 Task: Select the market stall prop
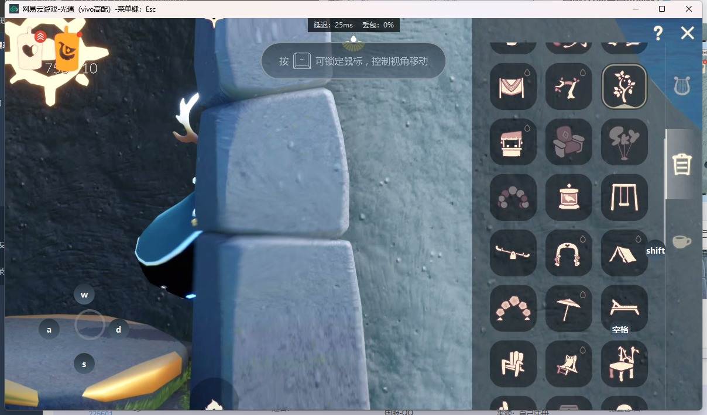click(513, 142)
